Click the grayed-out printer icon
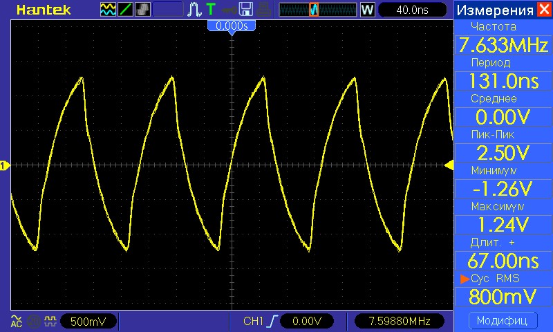 tap(264, 10)
